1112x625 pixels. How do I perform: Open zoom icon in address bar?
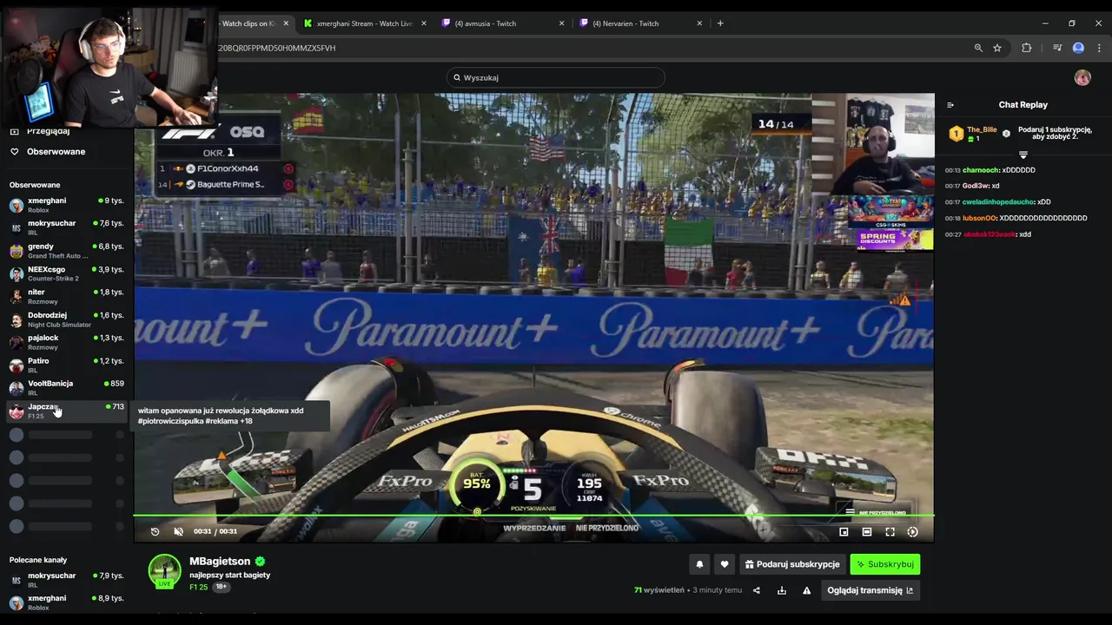[x=978, y=49]
